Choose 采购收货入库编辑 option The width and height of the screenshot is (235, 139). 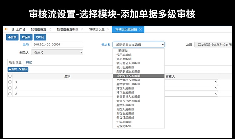(138, 76)
